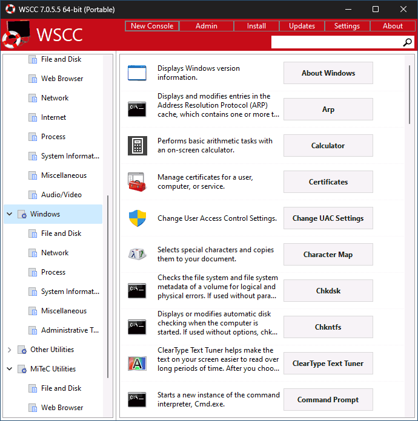The width and height of the screenshot is (418, 421).
Task: Select Other Utilities category
Action: (x=52, y=350)
